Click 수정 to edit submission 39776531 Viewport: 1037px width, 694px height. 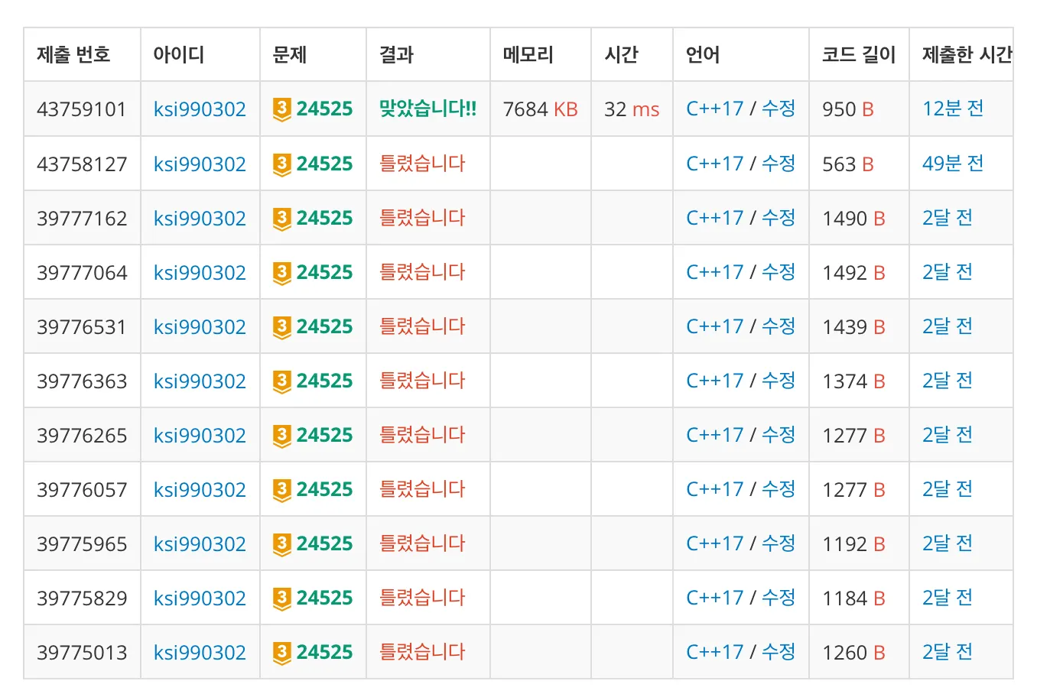[x=779, y=326]
